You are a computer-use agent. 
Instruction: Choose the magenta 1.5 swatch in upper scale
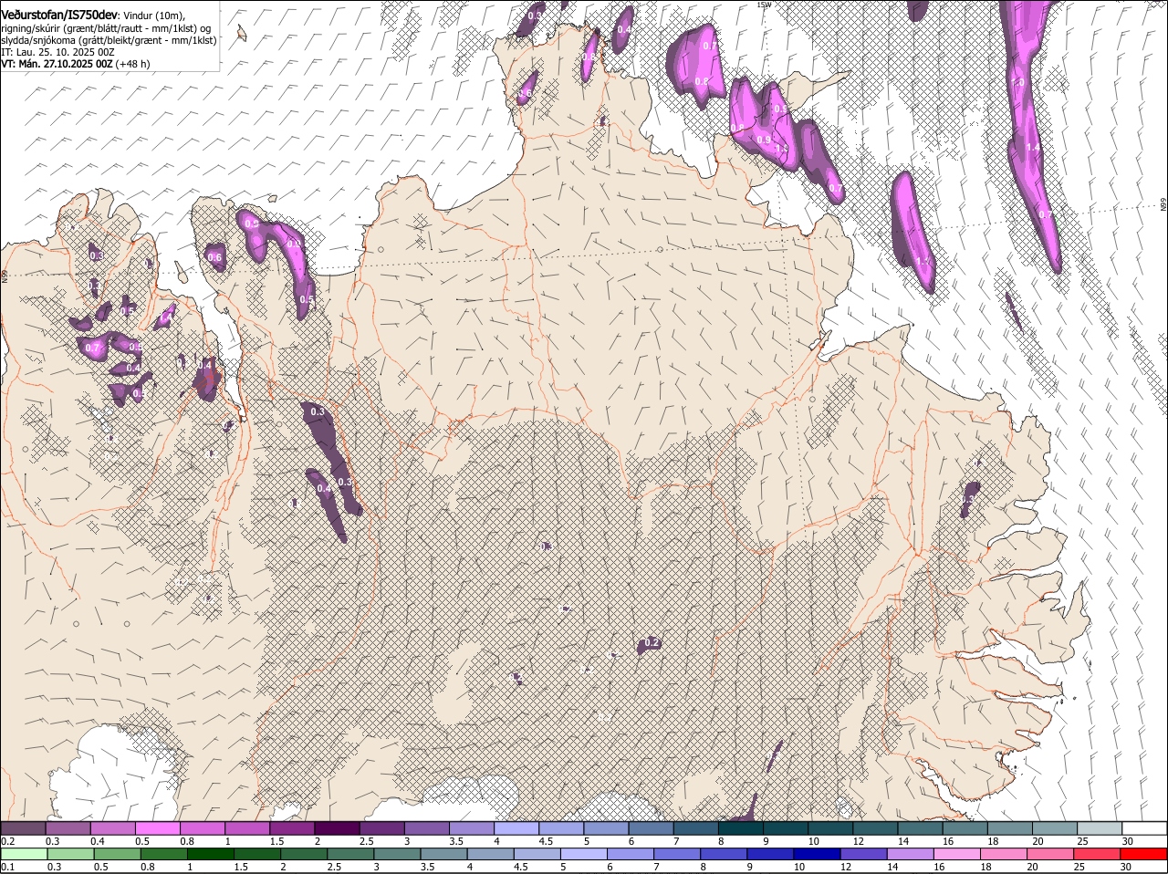pyautogui.click(x=292, y=827)
